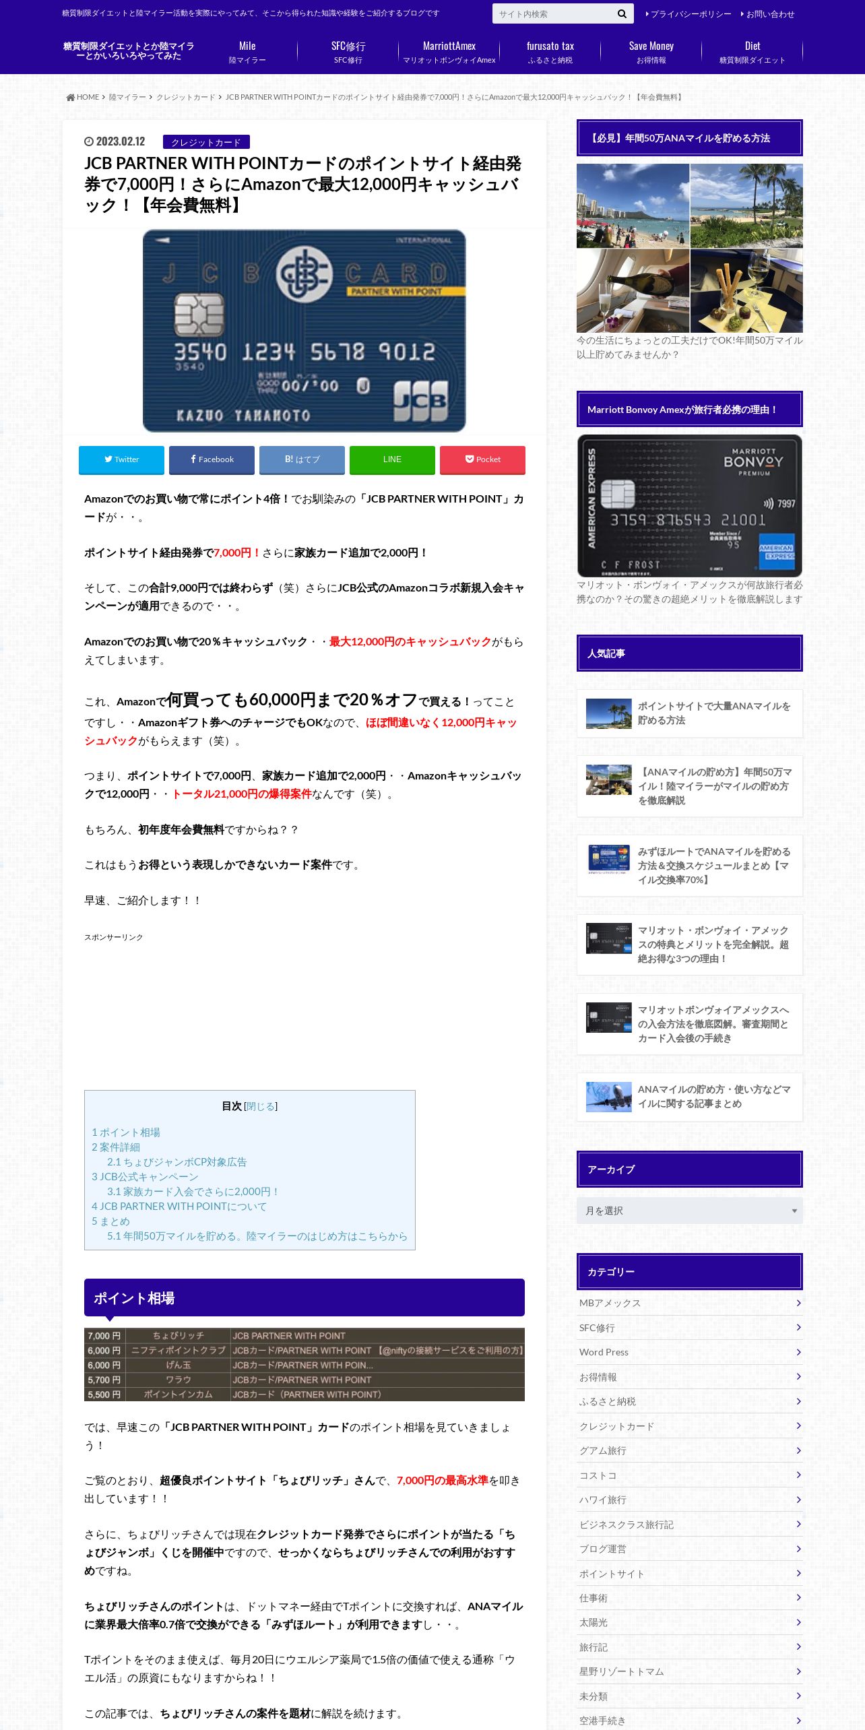
Task: Click the JCB card image
Action: coord(304,331)
